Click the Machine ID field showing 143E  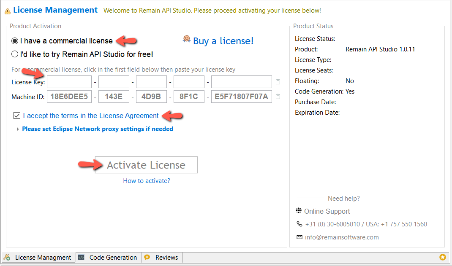coord(114,97)
